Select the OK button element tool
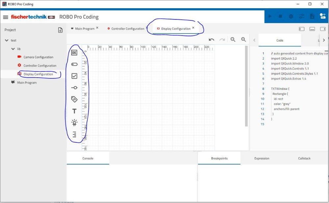 click(x=74, y=53)
